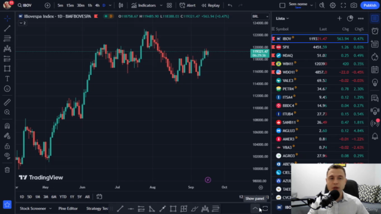Select the geometric shapes tool
381x214 pixels.
coord(7,69)
